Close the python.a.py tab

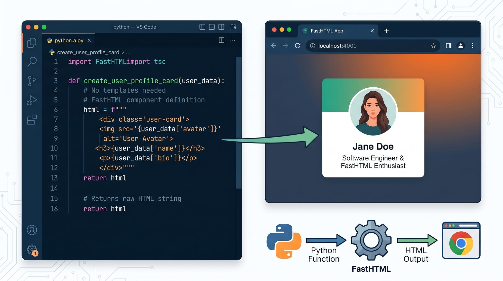pyautogui.click(x=89, y=40)
